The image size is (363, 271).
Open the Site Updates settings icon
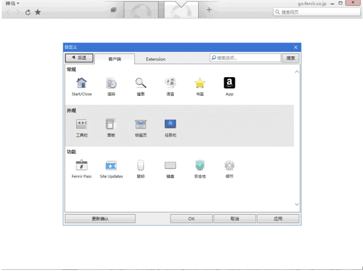click(111, 166)
